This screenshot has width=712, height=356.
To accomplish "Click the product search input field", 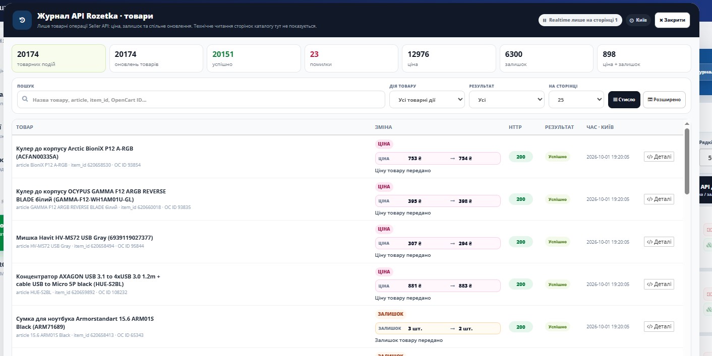I will pyautogui.click(x=201, y=100).
